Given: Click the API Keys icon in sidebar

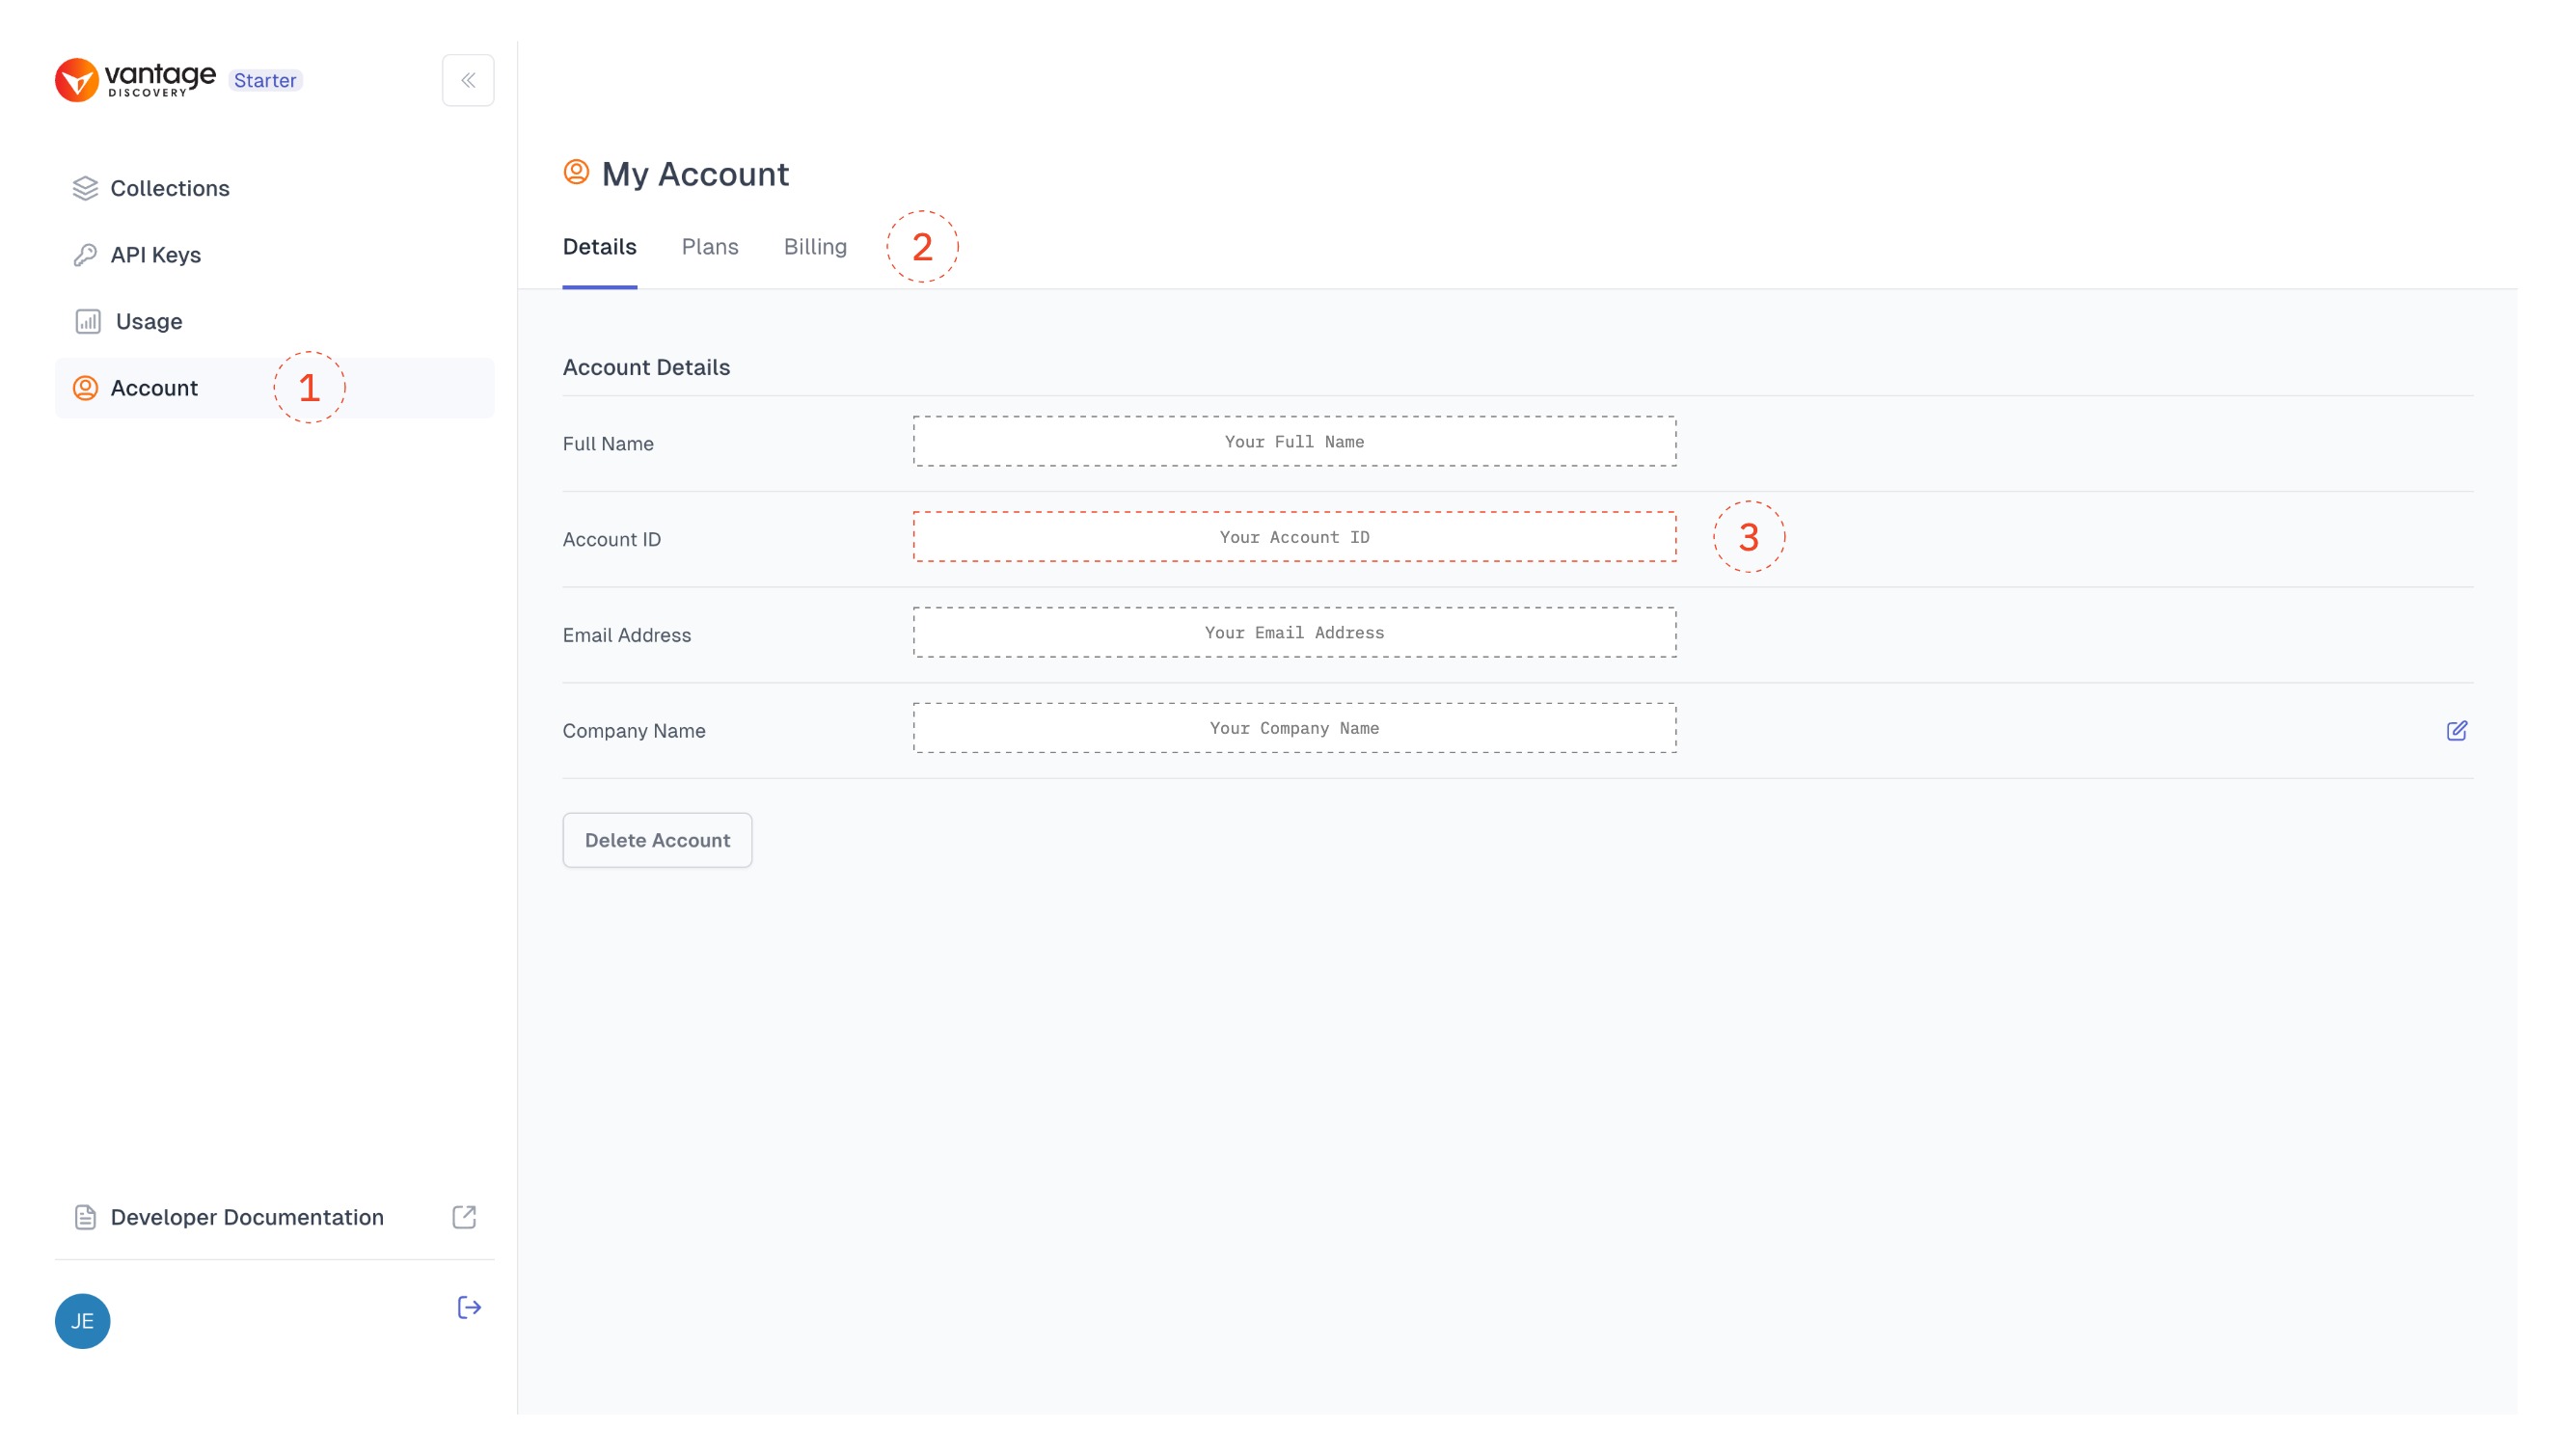Looking at the screenshot, I should point(84,255).
